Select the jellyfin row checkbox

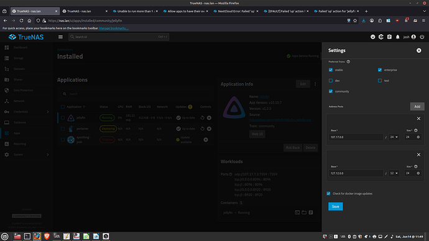[x=63, y=118]
